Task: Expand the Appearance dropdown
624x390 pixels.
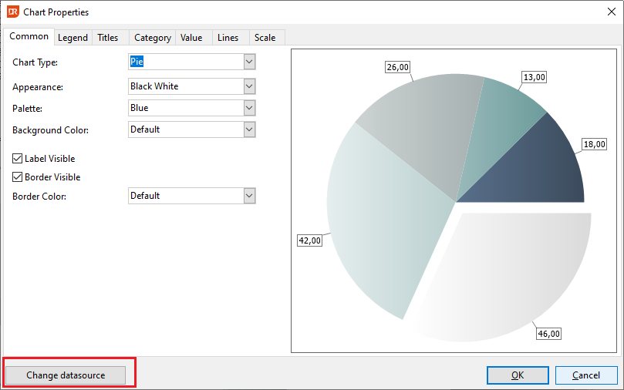Action: [249, 86]
